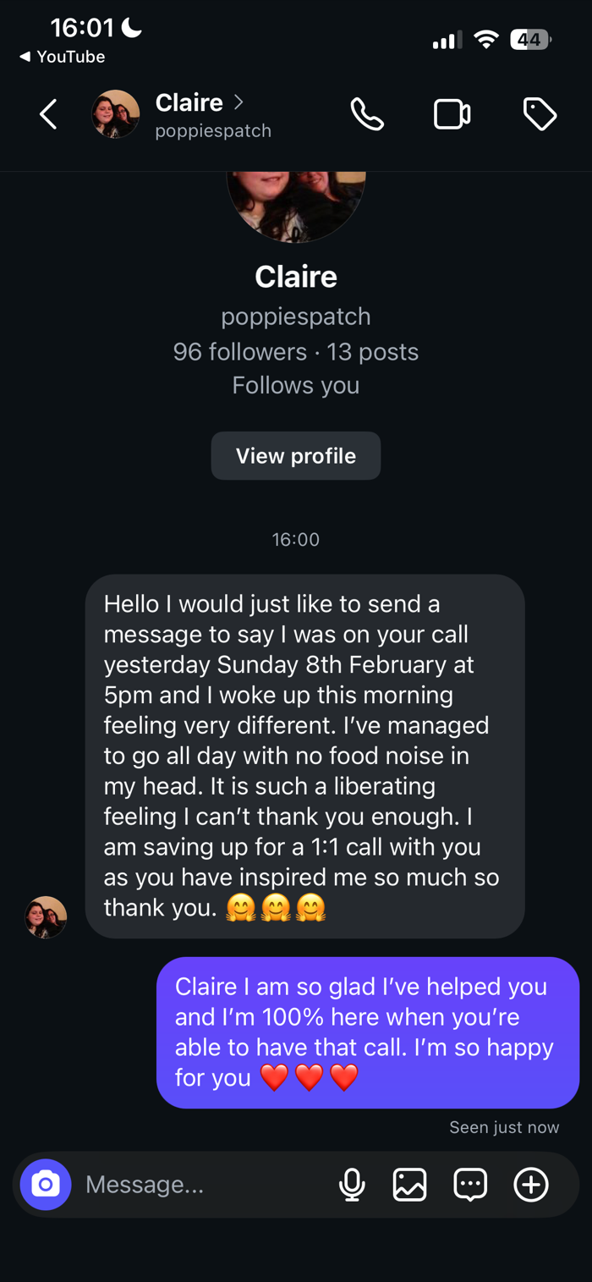The width and height of the screenshot is (592, 1282).
Task: Expand chat details via chevron next to Claire
Action: coord(239,102)
